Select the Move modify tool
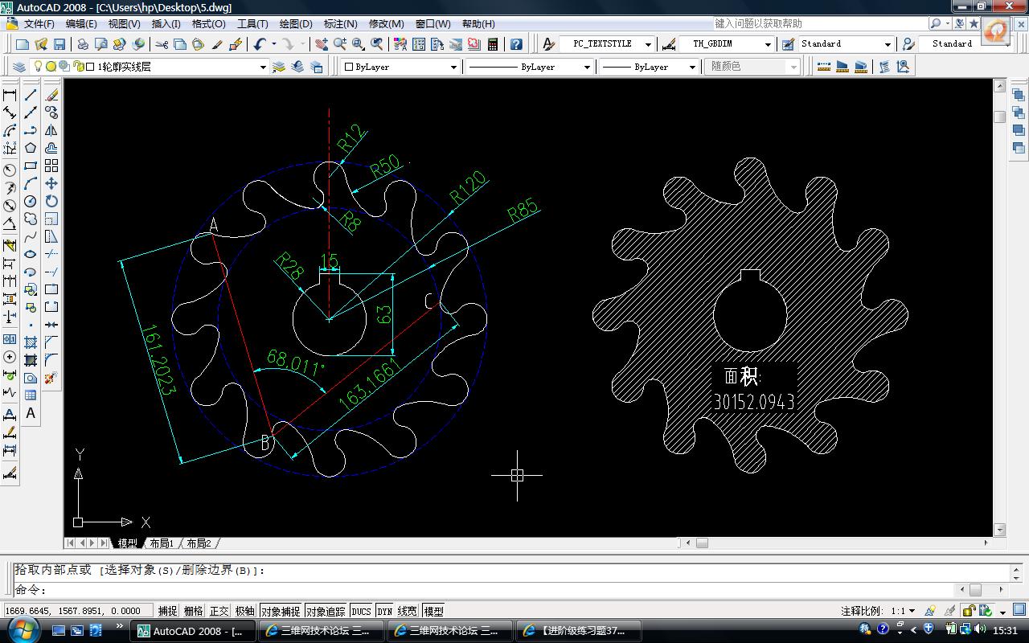Screen dimensions: 1029x643 pos(51,183)
